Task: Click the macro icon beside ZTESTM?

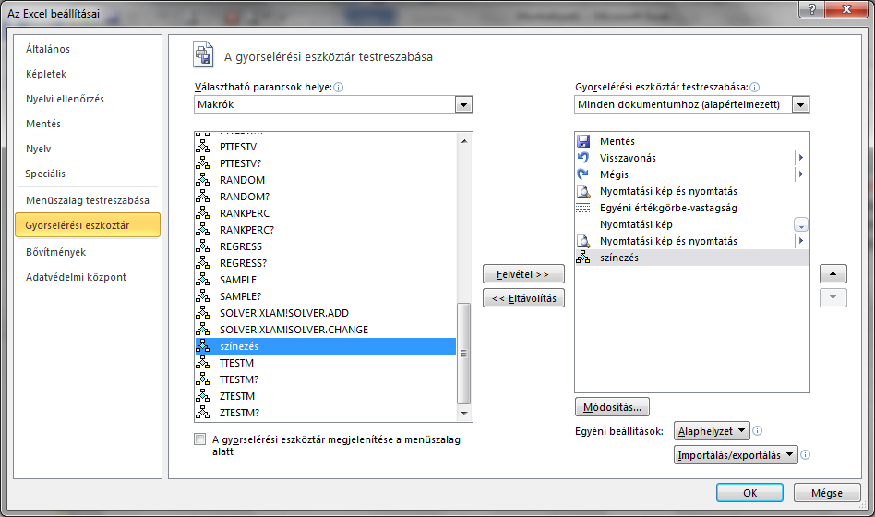Action: click(x=202, y=413)
